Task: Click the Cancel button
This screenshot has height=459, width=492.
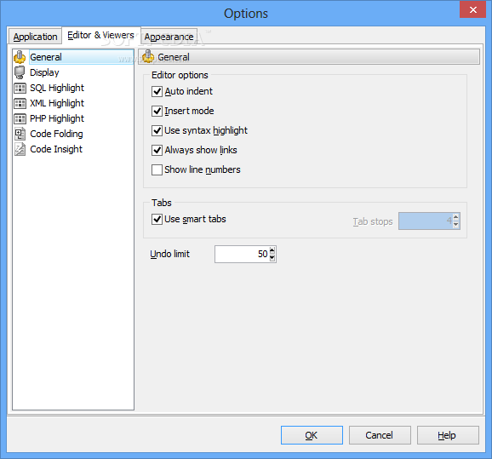Action: coord(380,435)
